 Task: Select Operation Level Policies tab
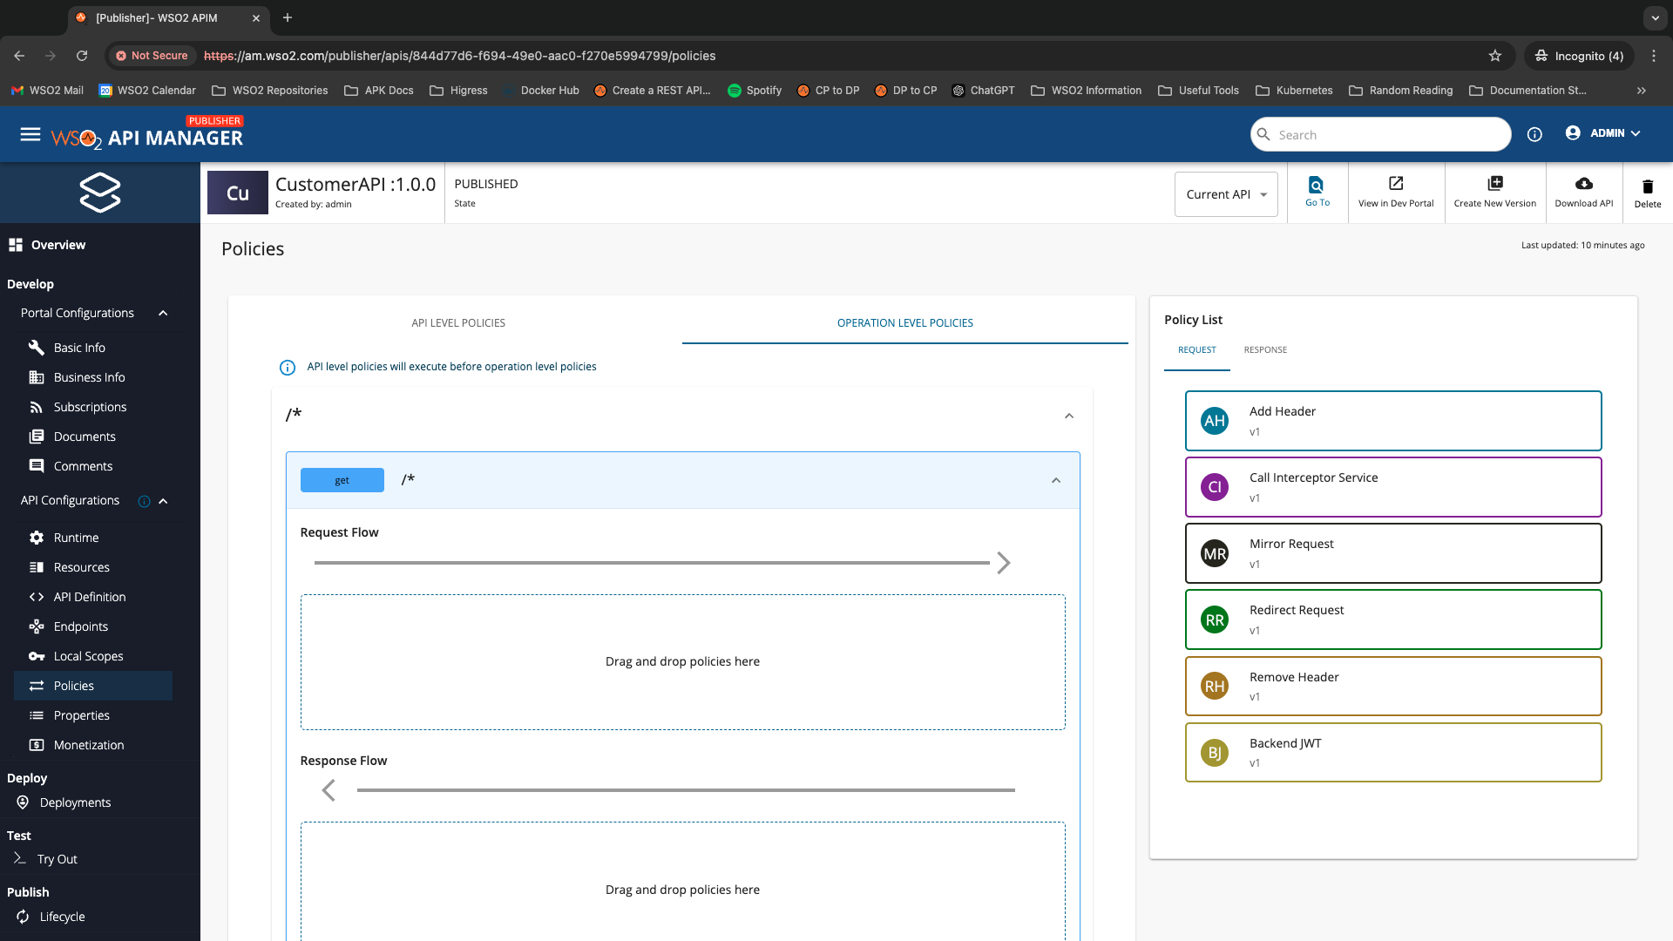[x=905, y=323]
